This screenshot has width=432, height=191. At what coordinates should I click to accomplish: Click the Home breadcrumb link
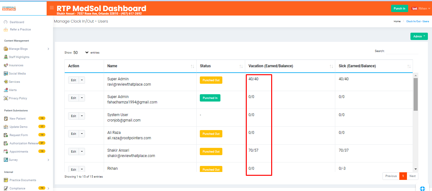tap(397, 21)
